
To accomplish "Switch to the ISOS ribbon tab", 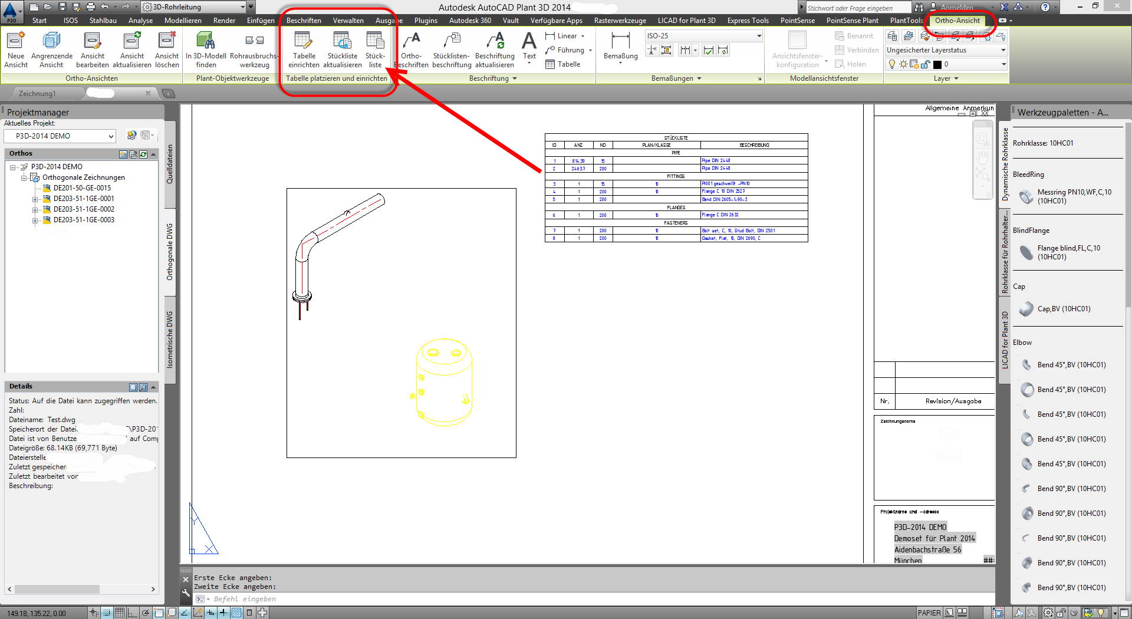I will tap(71, 21).
